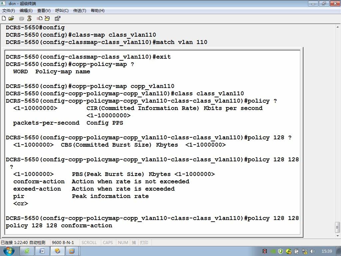The image size is (341, 256).
Task: Open the Word document taskbar icon
Action: click(x=42, y=251)
